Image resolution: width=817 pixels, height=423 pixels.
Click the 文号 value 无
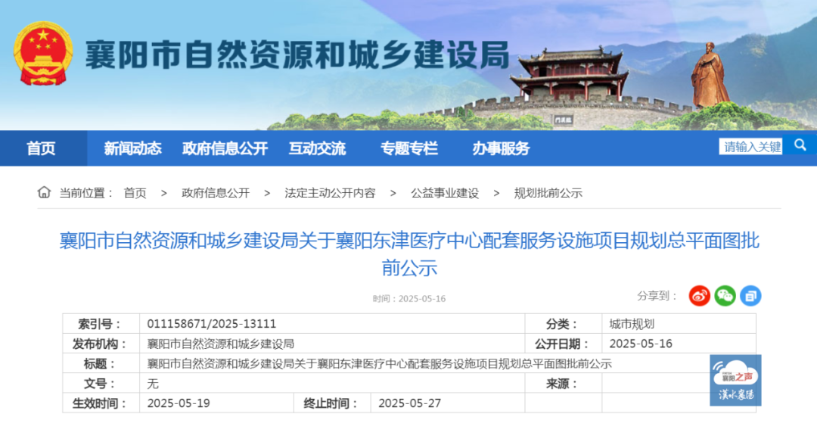(153, 384)
